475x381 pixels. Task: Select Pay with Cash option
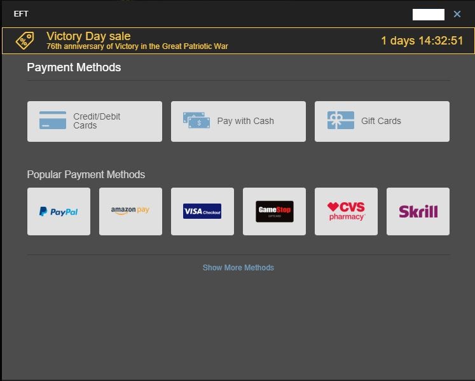point(238,121)
